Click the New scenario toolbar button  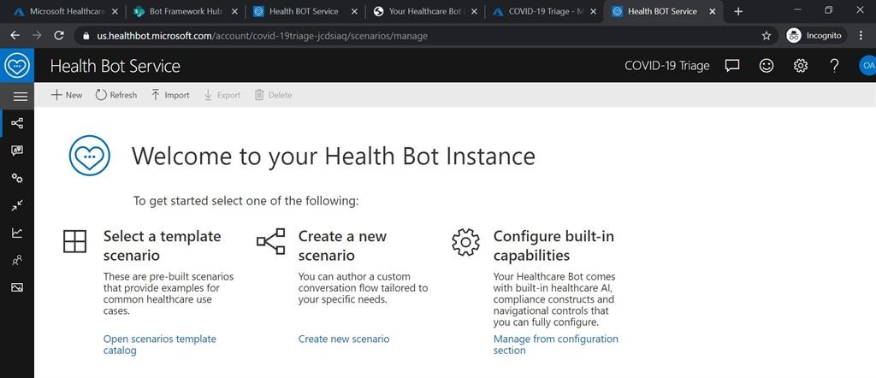(x=67, y=95)
